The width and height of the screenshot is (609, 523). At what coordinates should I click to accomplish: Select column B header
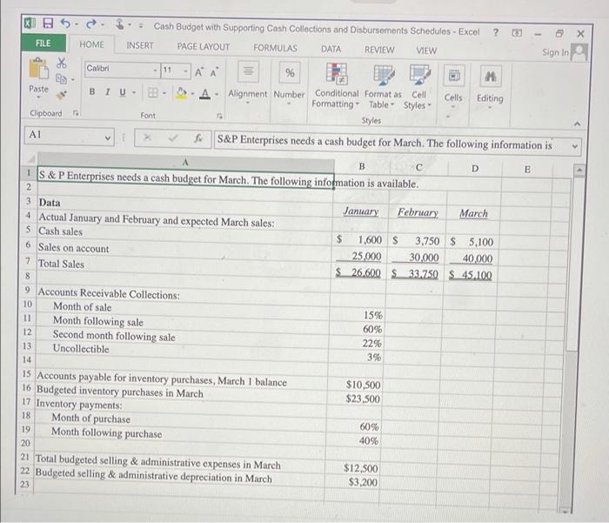pyautogui.click(x=362, y=166)
